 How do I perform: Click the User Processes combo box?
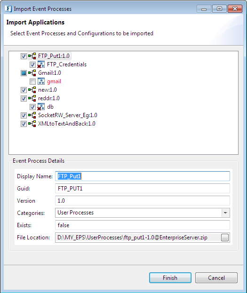142,213
